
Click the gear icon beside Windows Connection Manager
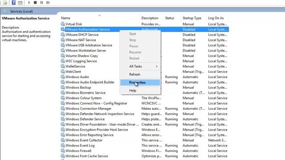point(63,108)
